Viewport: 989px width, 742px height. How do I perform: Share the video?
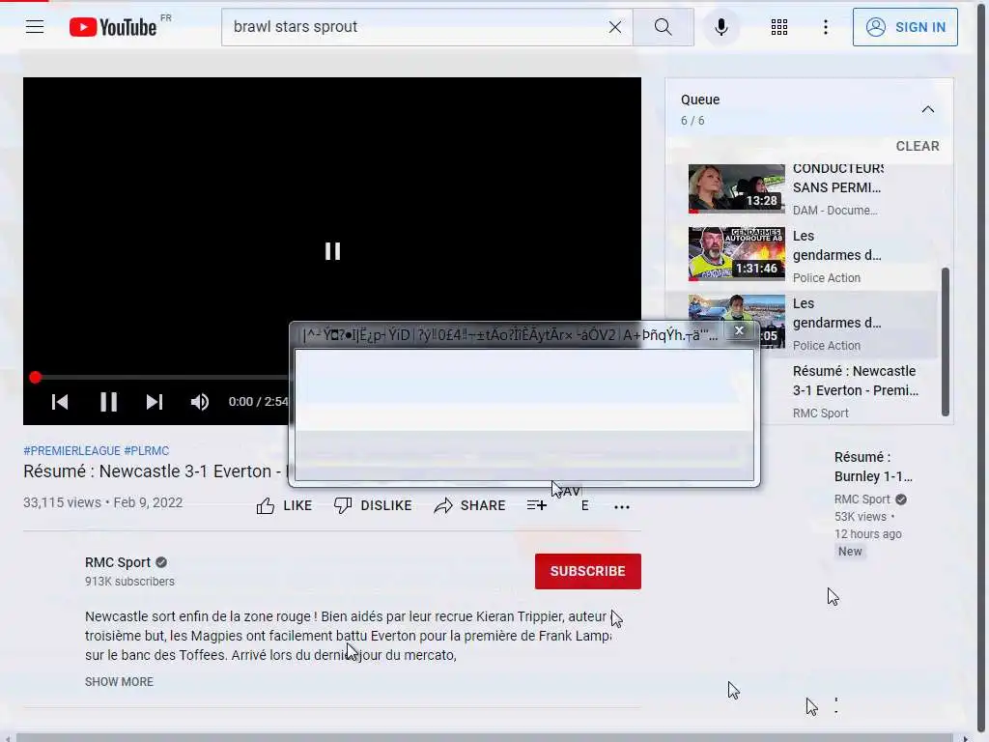click(470, 505)
